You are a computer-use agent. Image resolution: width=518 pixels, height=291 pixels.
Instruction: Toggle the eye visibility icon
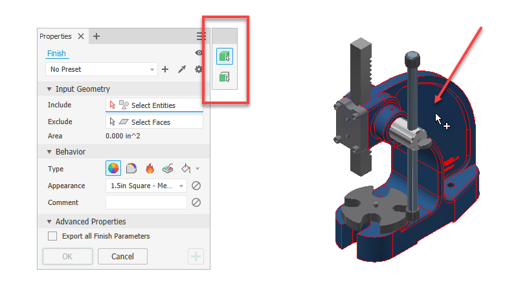pyautogui.click(x=199, y=53)
